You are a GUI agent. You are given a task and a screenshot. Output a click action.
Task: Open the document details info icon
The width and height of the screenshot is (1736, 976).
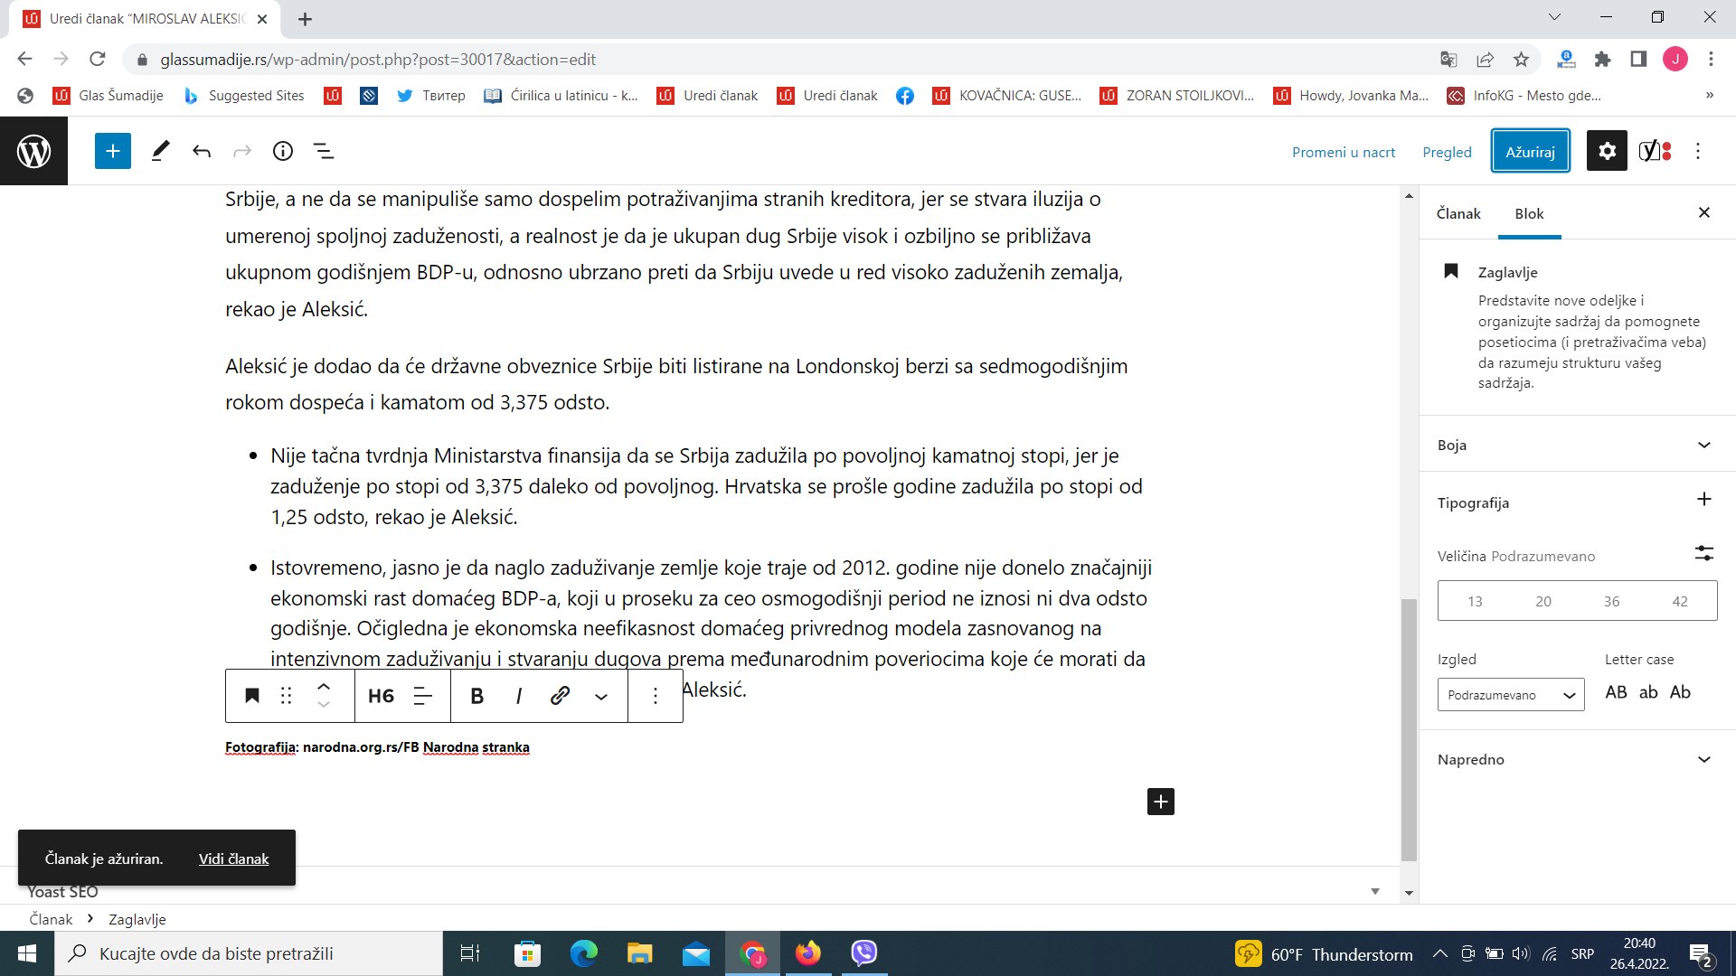click(283, 151)
